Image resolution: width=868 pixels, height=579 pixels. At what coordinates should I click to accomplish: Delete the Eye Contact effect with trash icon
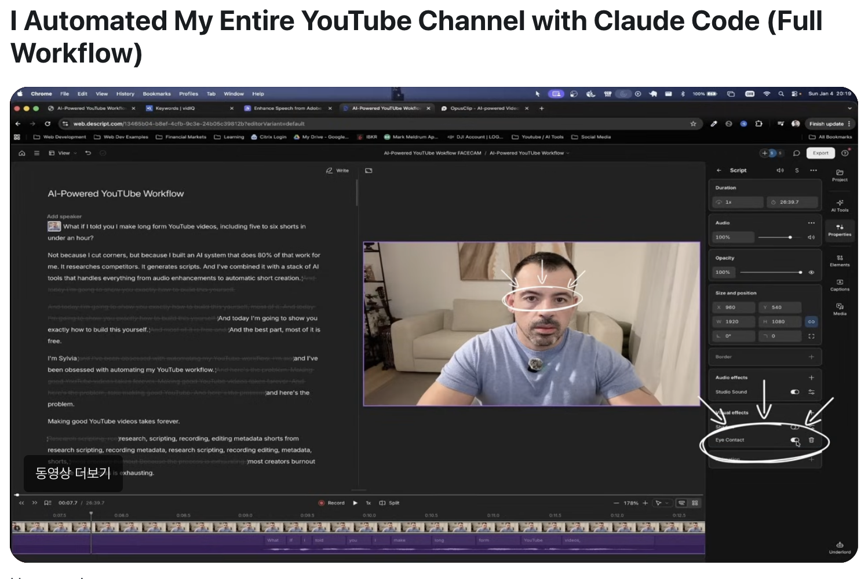(x=811, y=440)
